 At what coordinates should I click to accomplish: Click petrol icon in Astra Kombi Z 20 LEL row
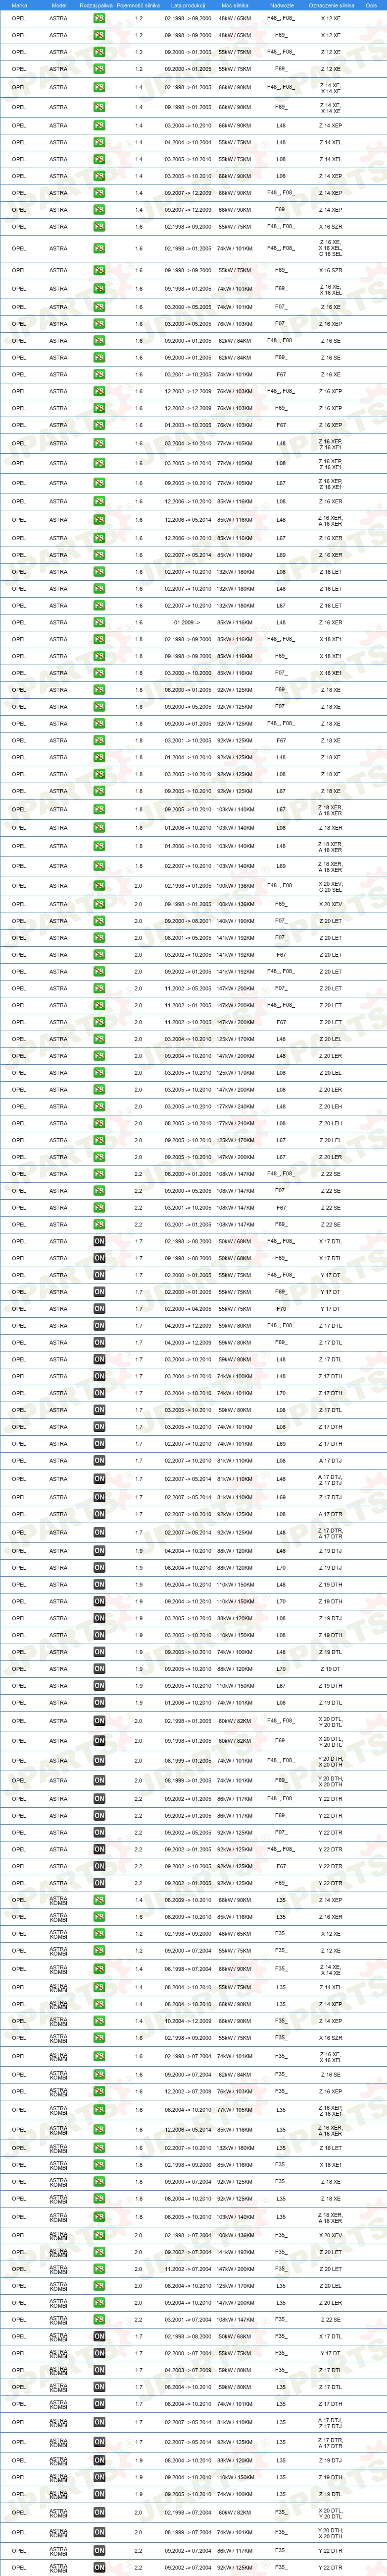99,2286
